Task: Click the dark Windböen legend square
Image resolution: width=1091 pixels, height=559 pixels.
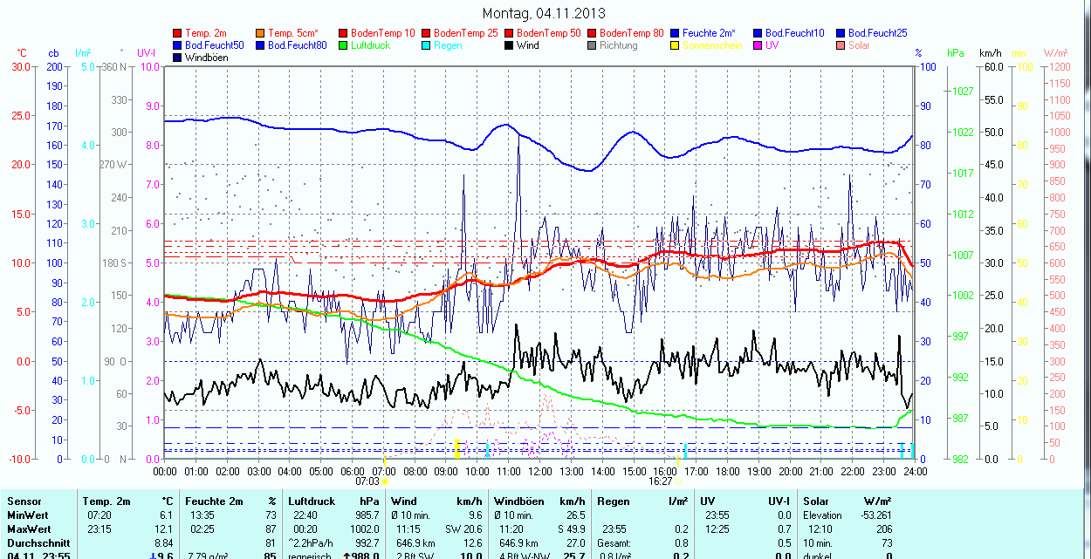Action: click(x=179, y=58)
